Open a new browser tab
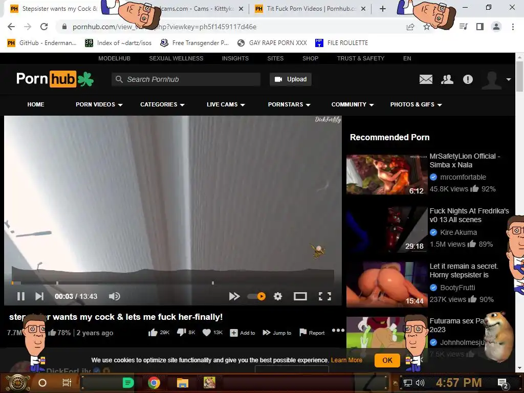The height and width of the screenshot is (393, 524). pos(383,9)
